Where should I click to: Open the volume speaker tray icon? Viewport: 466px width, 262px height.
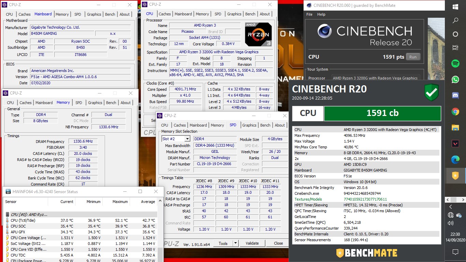[451, 223]
